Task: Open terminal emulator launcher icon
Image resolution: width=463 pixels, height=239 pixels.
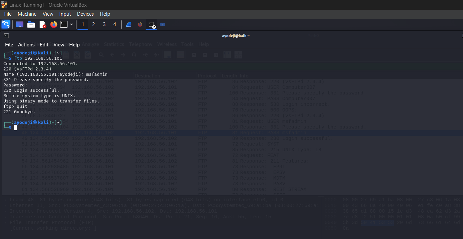Action: [64, 24]
